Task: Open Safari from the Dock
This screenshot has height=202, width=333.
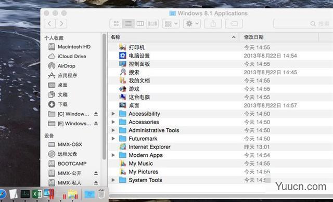Action: (x=2, y=194)
